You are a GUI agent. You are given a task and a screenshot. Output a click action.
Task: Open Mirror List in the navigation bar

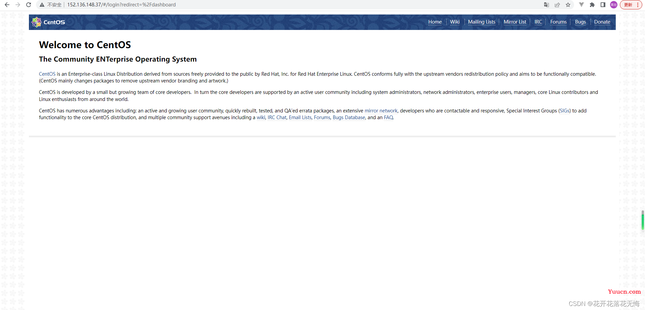pos(515,22)
